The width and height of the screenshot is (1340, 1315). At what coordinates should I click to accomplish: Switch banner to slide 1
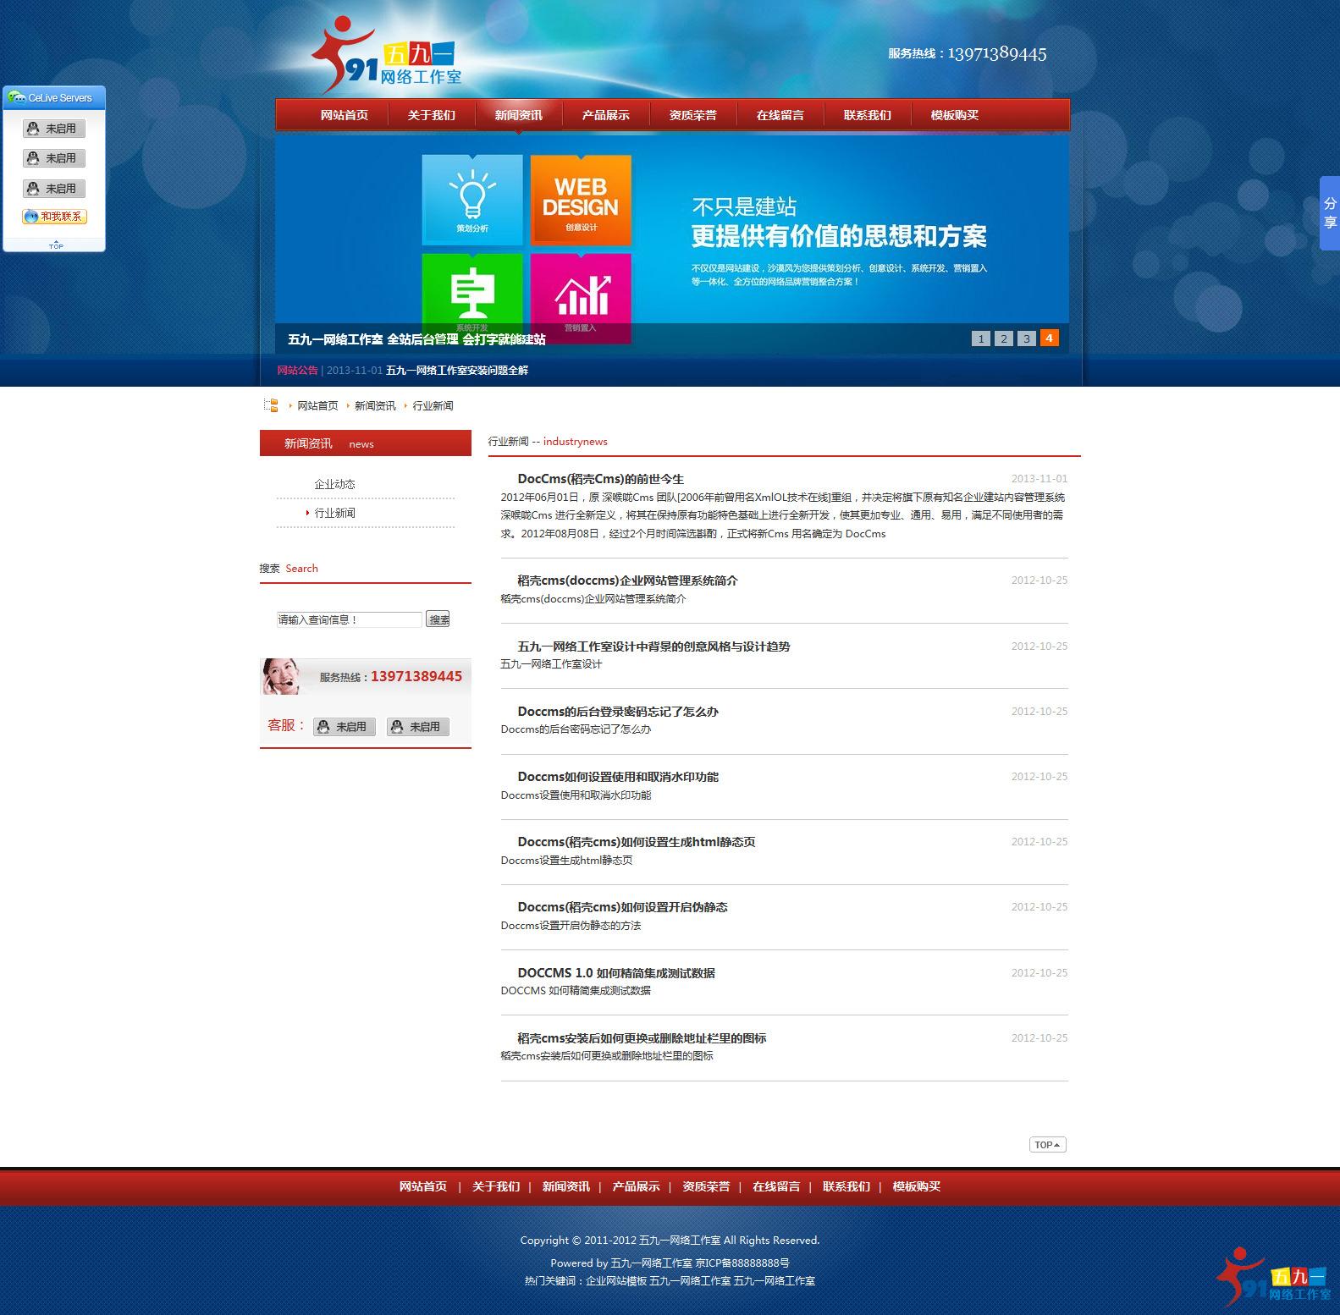pos(980,338)
